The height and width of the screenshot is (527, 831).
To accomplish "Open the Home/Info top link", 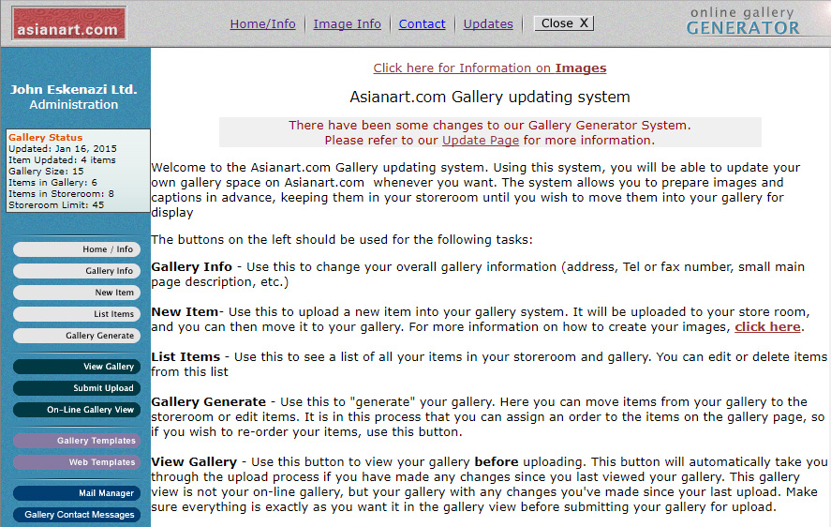I will pyautogui.click(x=263, y=23).
